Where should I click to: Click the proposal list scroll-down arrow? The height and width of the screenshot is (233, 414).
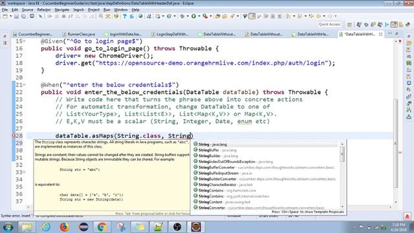click(x=342, y=207)
